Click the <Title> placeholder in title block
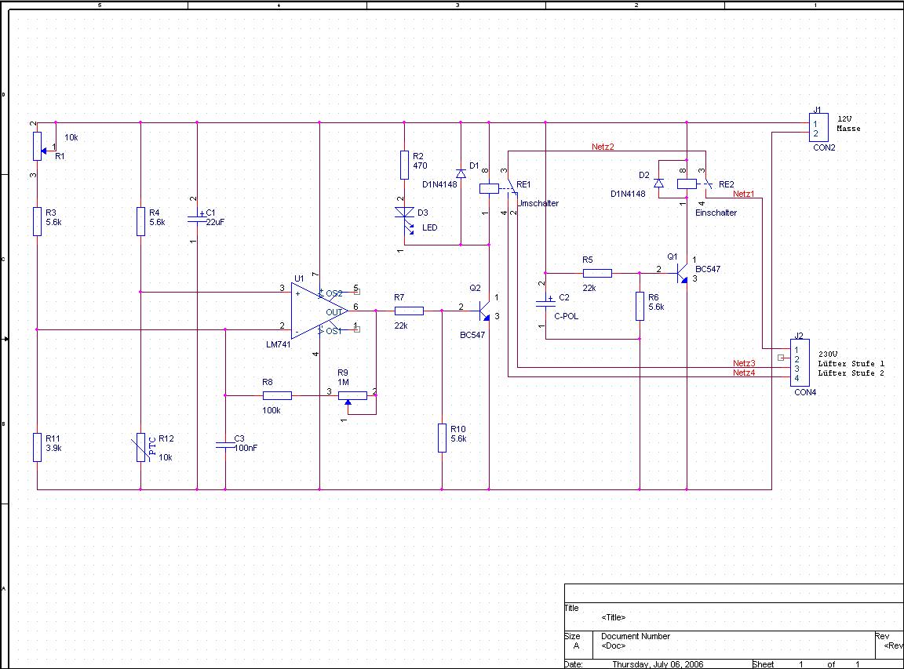904x669 pixels. pos(614,617)
